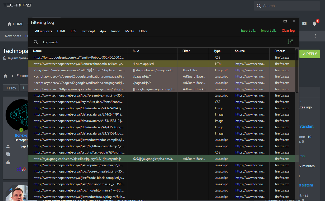Screen dimensions: 325x201
Task: Open the inbox envelope icon
Action: pyautogui.click(x=304, y=24)
